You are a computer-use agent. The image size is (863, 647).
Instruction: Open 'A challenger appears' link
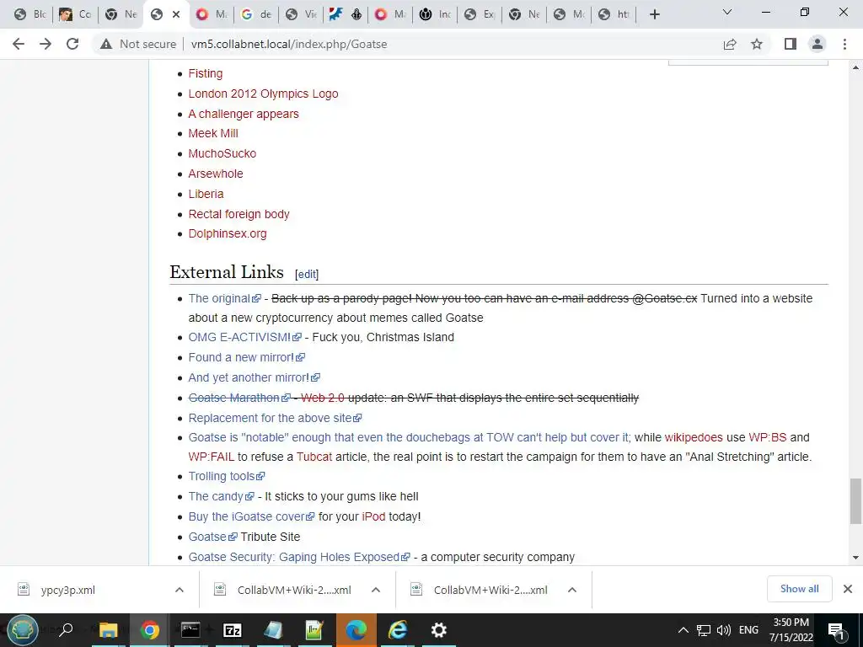(x=244, y=114)
